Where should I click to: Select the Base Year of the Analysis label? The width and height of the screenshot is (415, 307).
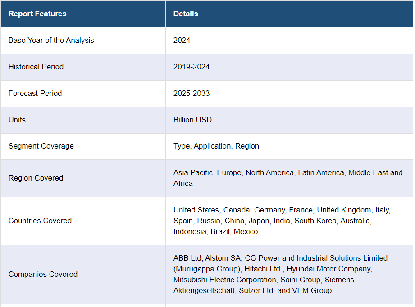51,40
